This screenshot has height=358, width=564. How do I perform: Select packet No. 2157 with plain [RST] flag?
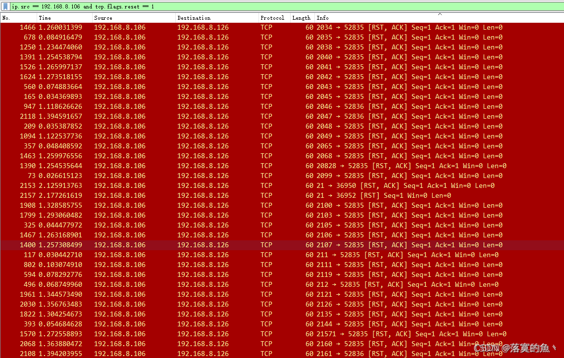282,195
